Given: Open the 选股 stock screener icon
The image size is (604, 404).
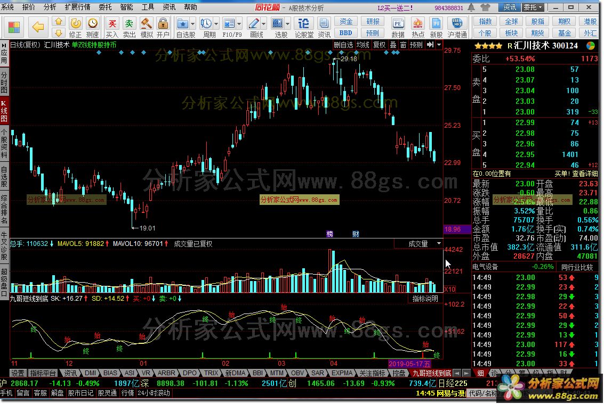Looking at the screenshot, I should click(278, 24).
